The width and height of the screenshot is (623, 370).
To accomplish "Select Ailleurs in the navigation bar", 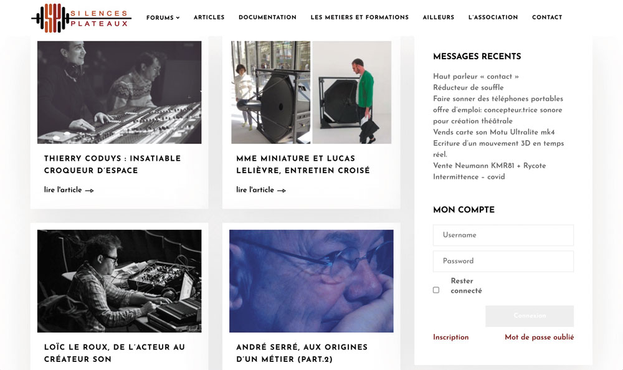I will pos(438,17).
